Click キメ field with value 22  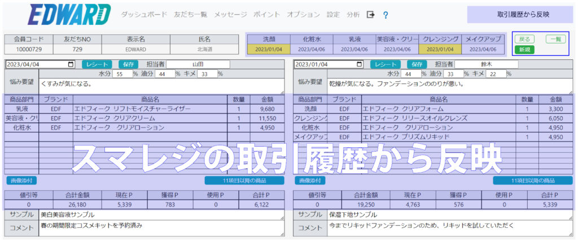pyautogui.click(x=496, y=74)
